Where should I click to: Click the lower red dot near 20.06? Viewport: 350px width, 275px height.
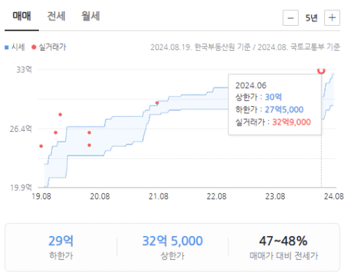[89, 145]
